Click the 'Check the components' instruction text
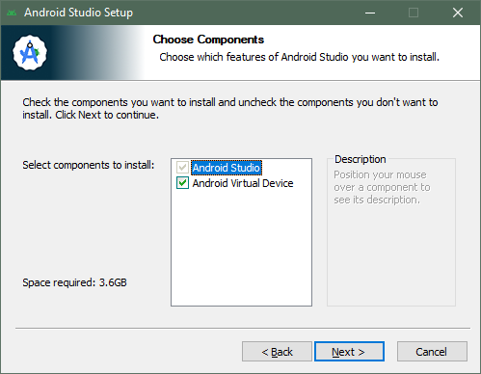The image size is (481, 374). click(230, 108)
